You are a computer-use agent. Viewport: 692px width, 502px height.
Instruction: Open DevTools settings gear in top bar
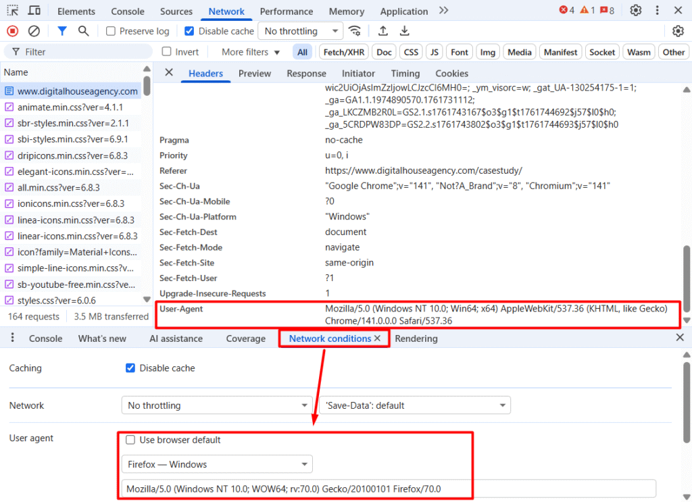coord(635,11)
